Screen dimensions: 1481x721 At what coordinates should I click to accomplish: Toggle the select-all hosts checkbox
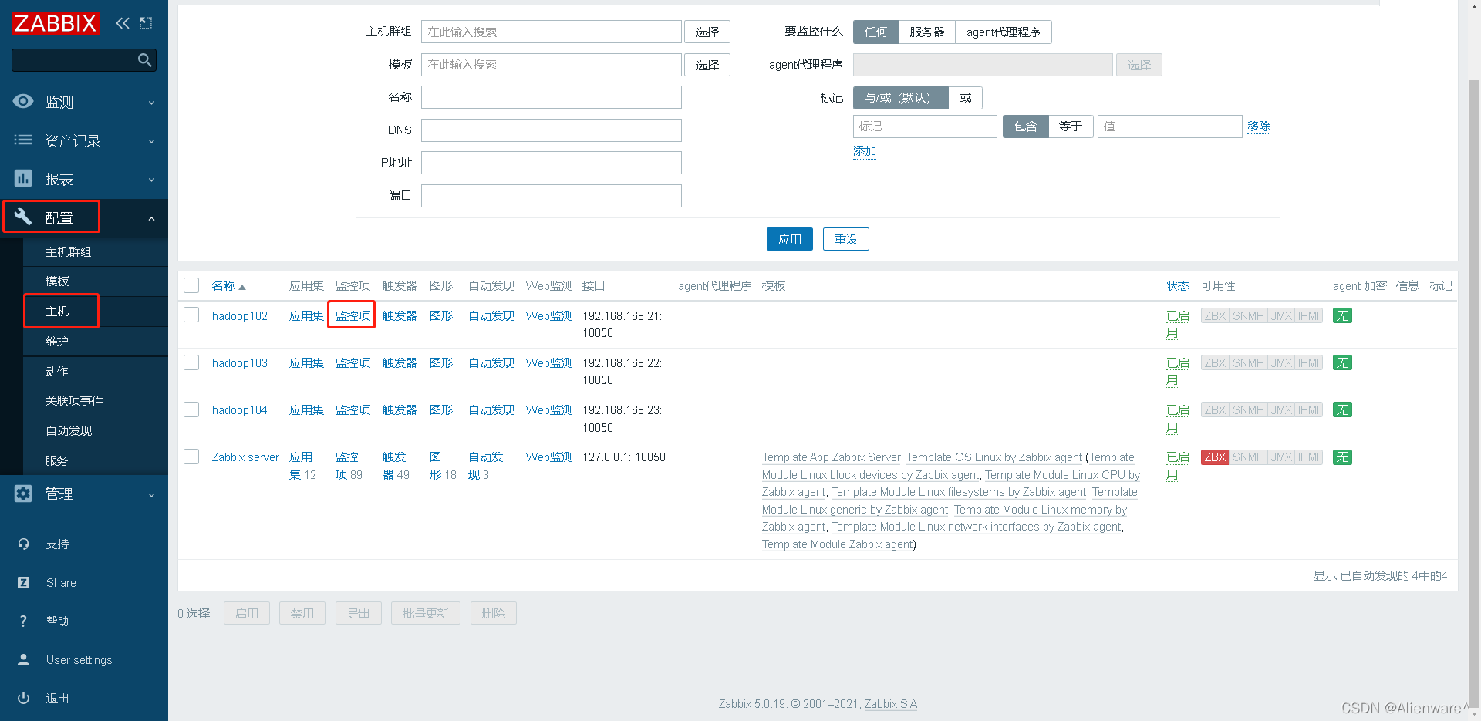[x=191, y=285]
